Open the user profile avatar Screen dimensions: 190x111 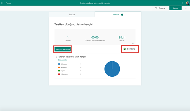[188, 3]
